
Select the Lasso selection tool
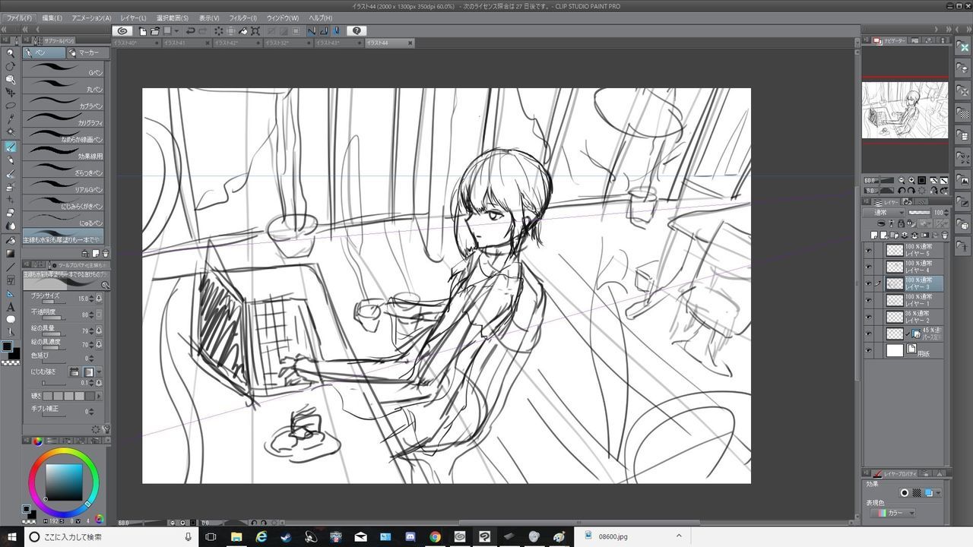point(11,106)
